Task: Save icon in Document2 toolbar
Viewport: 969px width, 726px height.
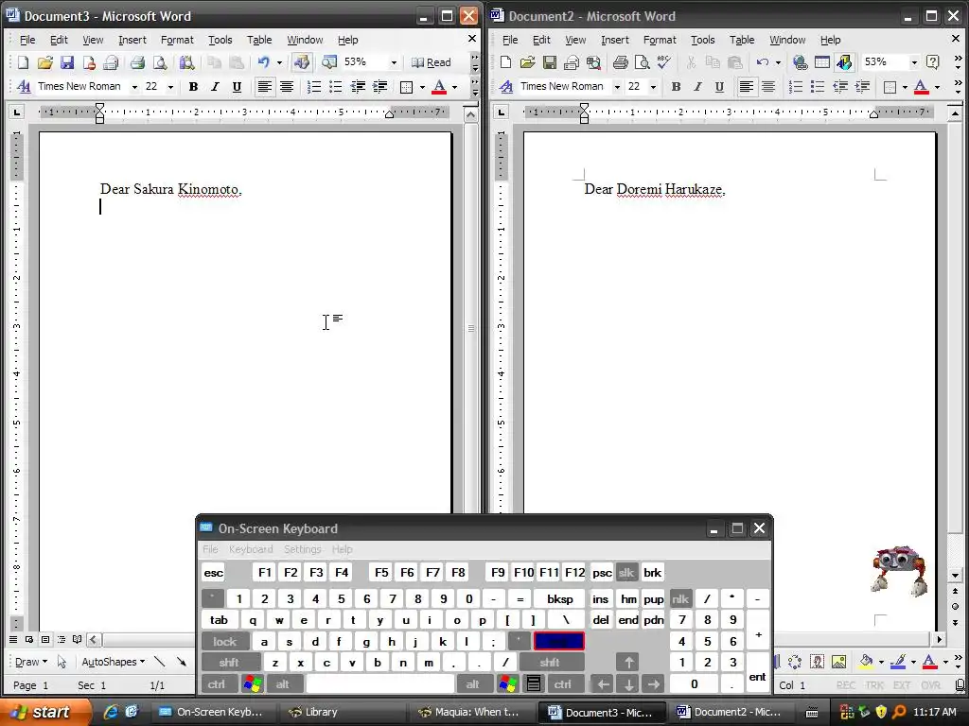Action: [x=550, y=62]
